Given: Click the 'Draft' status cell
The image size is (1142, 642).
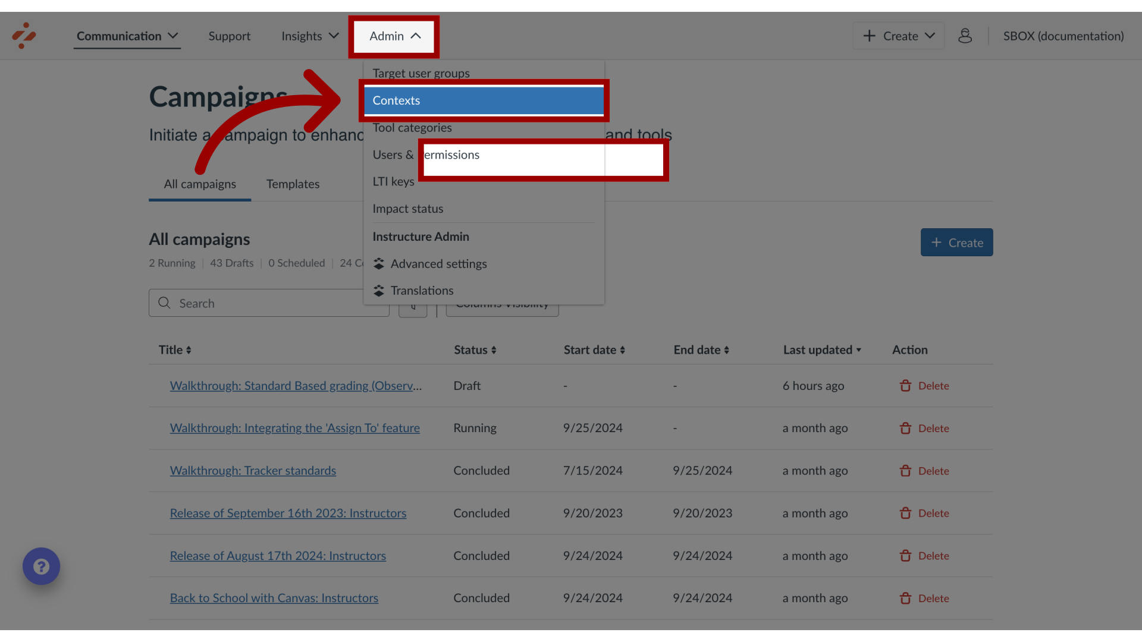Looking at the screenshot, I should tap(467, 386).
